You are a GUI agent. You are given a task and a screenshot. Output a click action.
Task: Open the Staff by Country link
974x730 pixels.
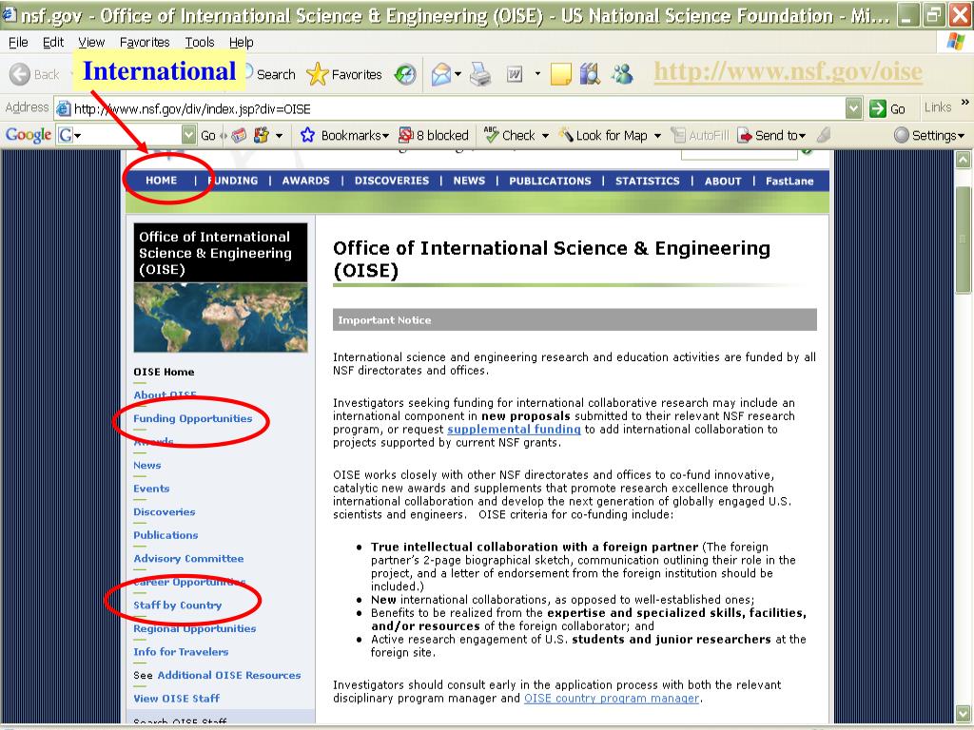pos(178,605)
